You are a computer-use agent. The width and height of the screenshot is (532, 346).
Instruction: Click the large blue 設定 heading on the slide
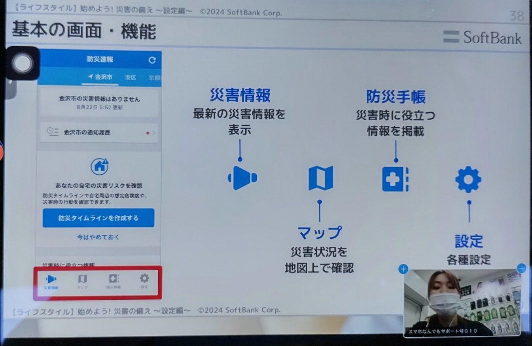469,241
